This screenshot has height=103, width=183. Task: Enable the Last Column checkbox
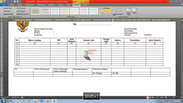pos(15,11)
